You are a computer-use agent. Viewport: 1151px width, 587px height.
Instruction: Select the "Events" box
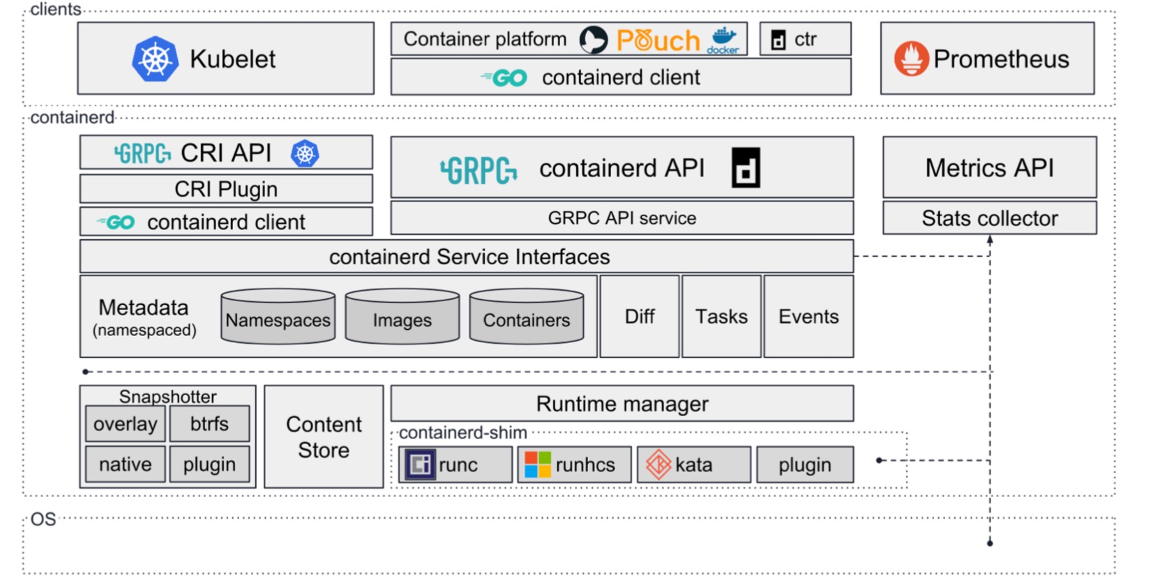tap(808, 317)
